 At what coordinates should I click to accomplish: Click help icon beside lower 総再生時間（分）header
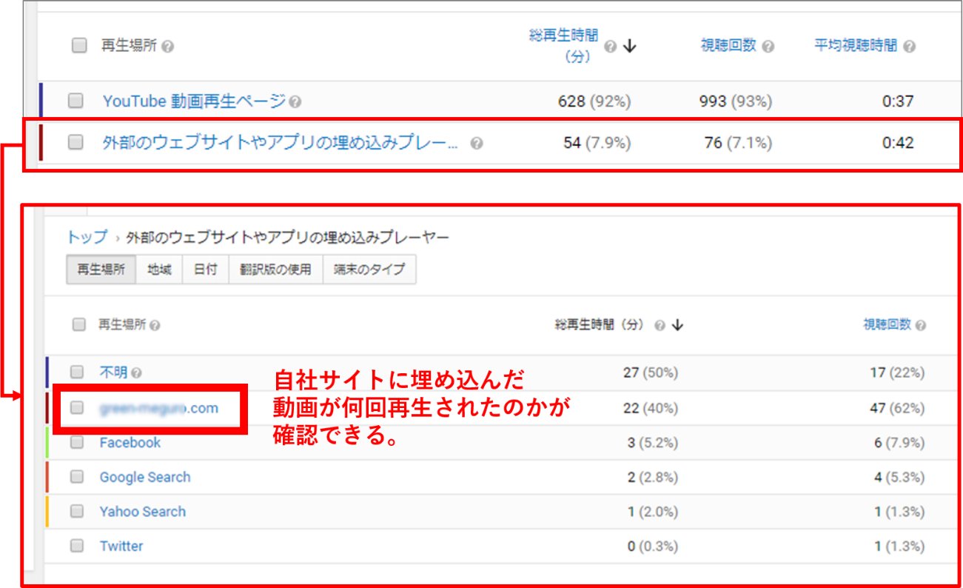click(x=659, y=325)
